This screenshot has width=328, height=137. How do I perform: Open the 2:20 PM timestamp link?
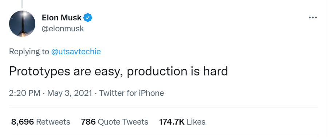tap(25, 93)
